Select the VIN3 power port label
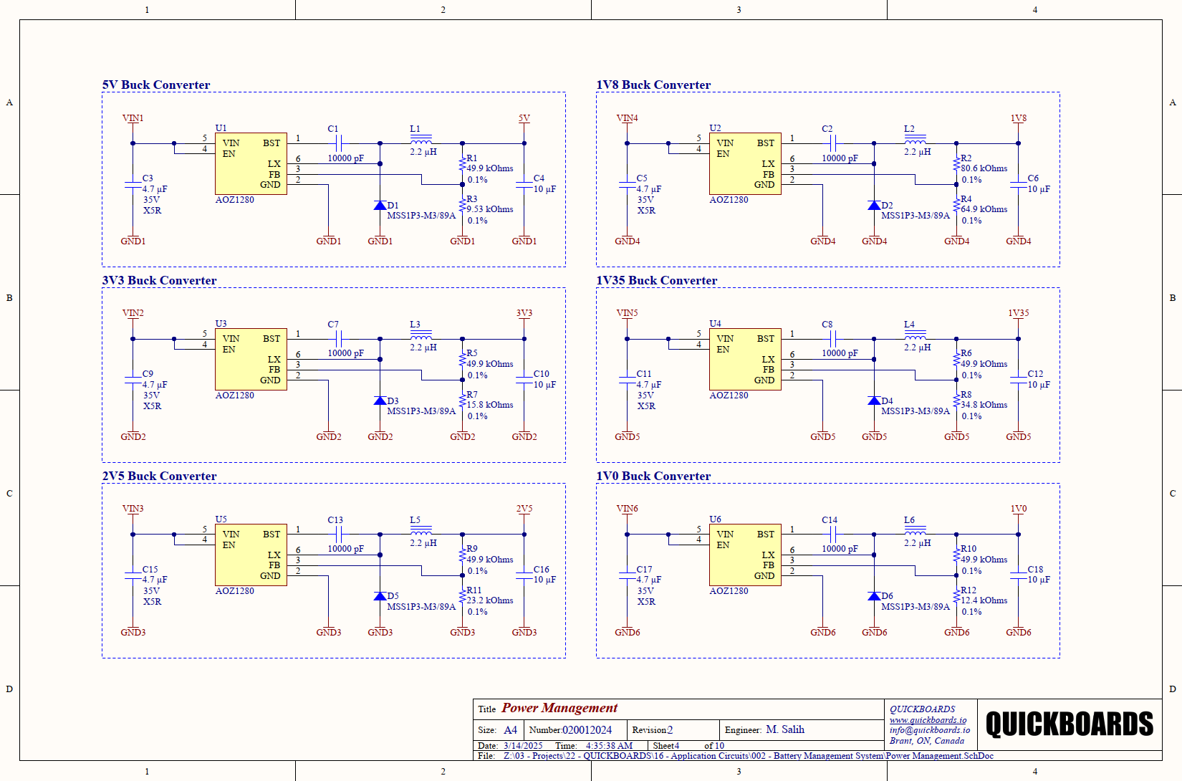Screen dimensions: 1182x781 pyautogui.click(x=133, y=509)
